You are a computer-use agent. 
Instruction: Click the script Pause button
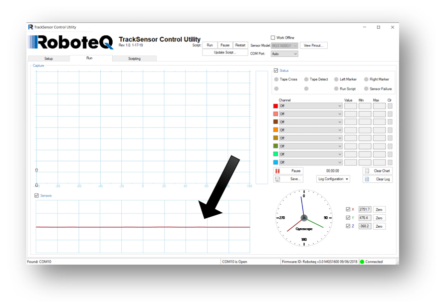(225, 45)
